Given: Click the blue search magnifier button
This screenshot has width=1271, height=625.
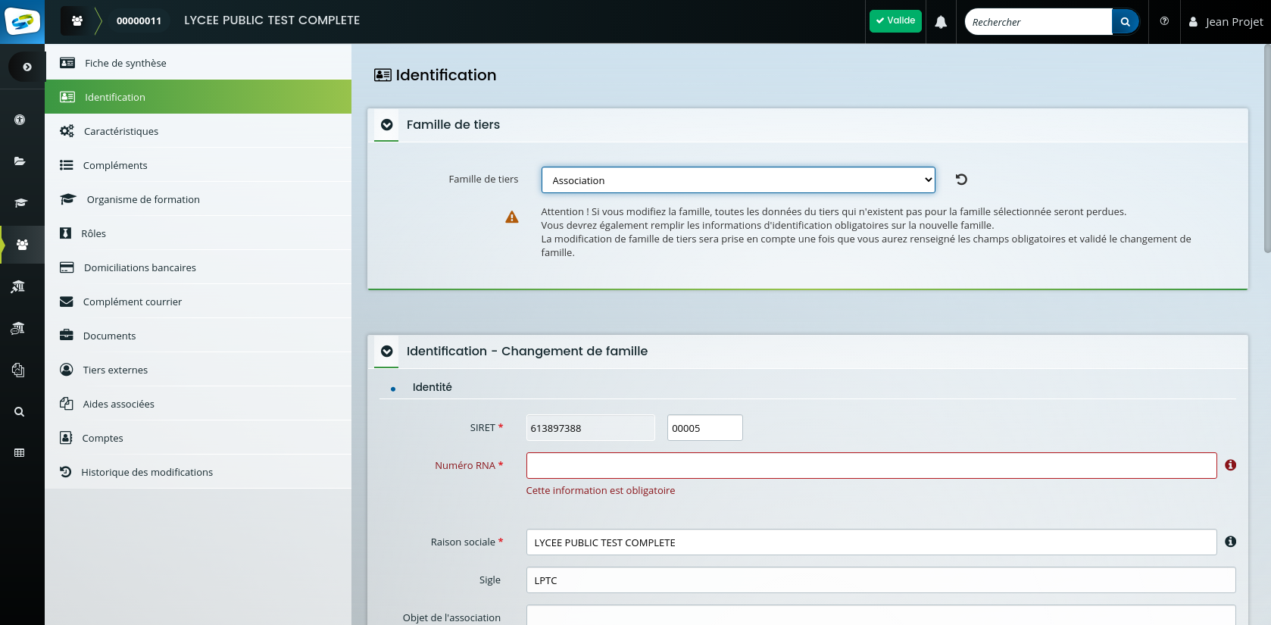Looking at the screenshot, I should click(1125, 22).
